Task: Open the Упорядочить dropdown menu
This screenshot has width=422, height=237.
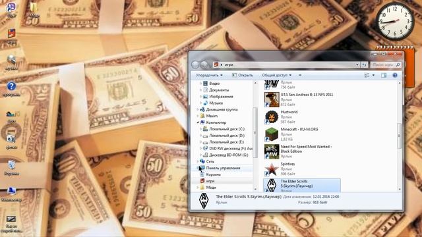Action: click(x=209, y=75)
